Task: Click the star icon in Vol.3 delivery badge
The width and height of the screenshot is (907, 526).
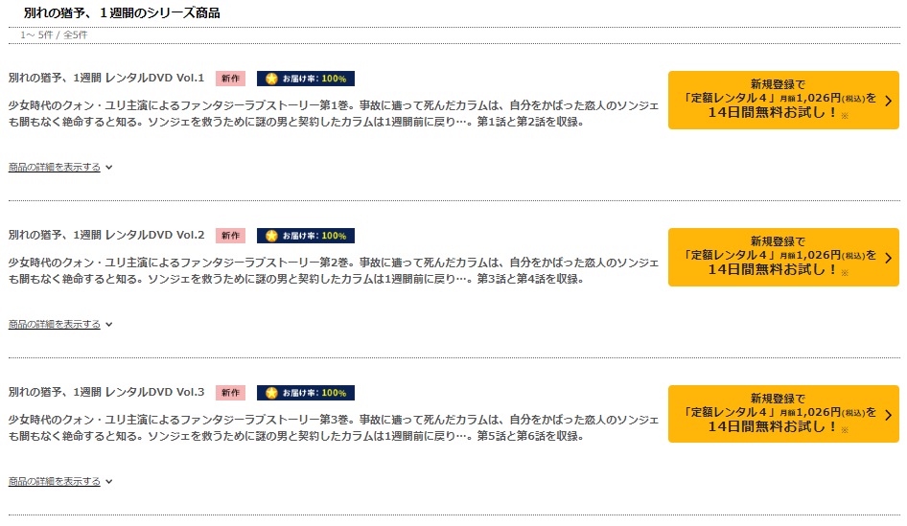Action: (271, 393)
